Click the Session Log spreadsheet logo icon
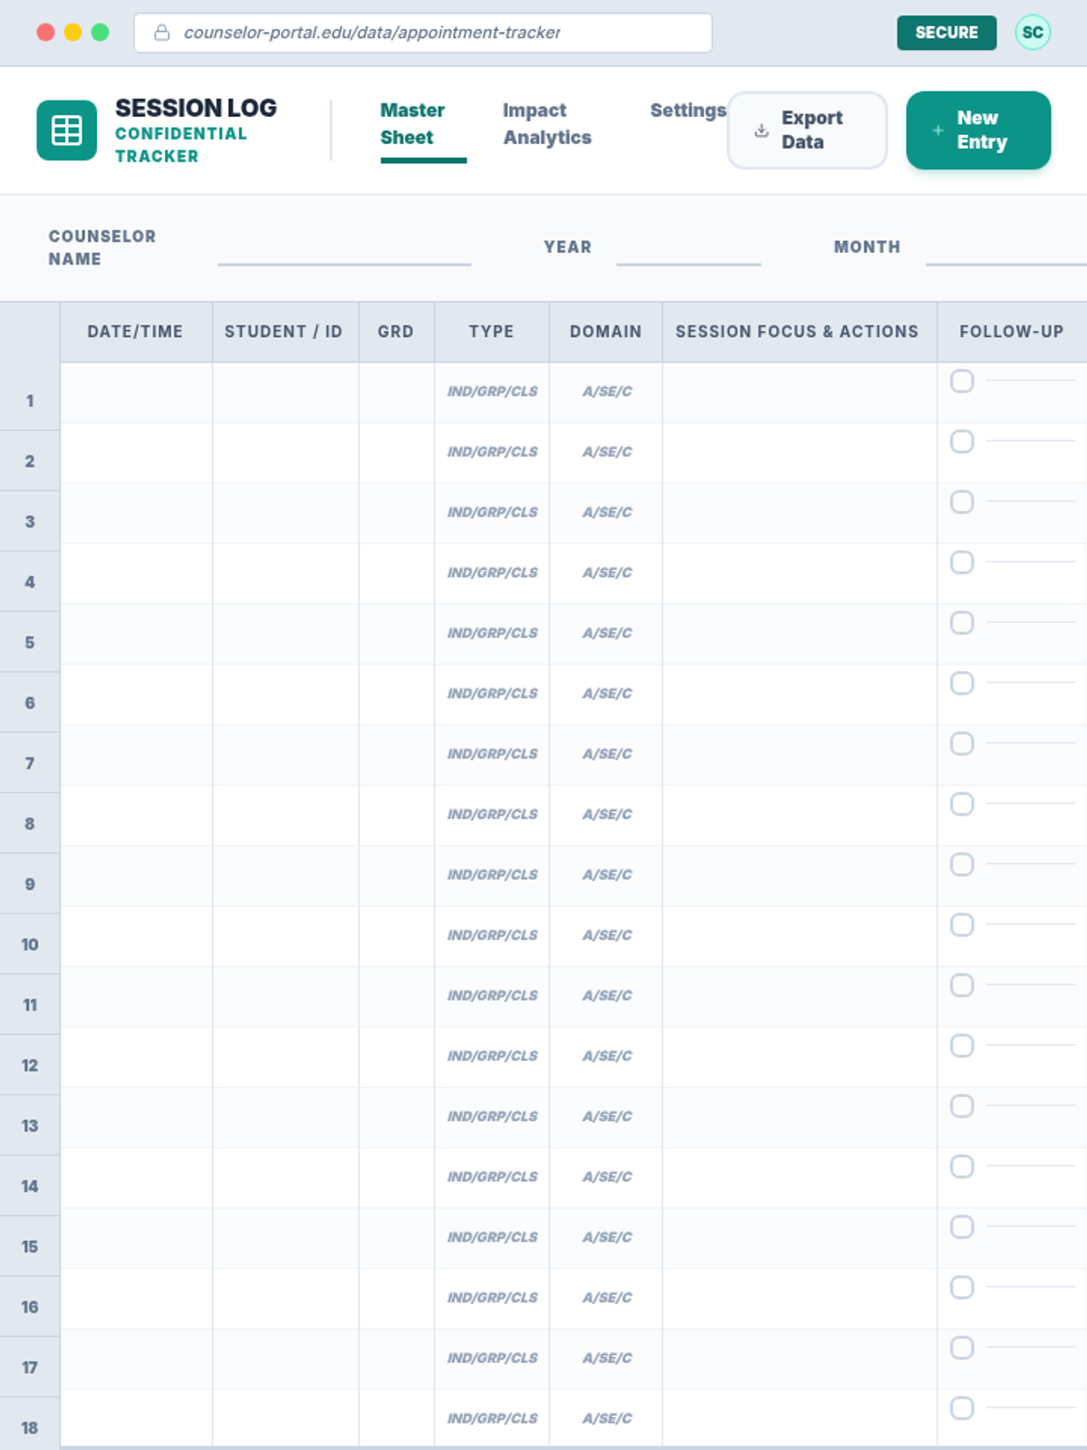1087x1450 pixels. point(67,130)
